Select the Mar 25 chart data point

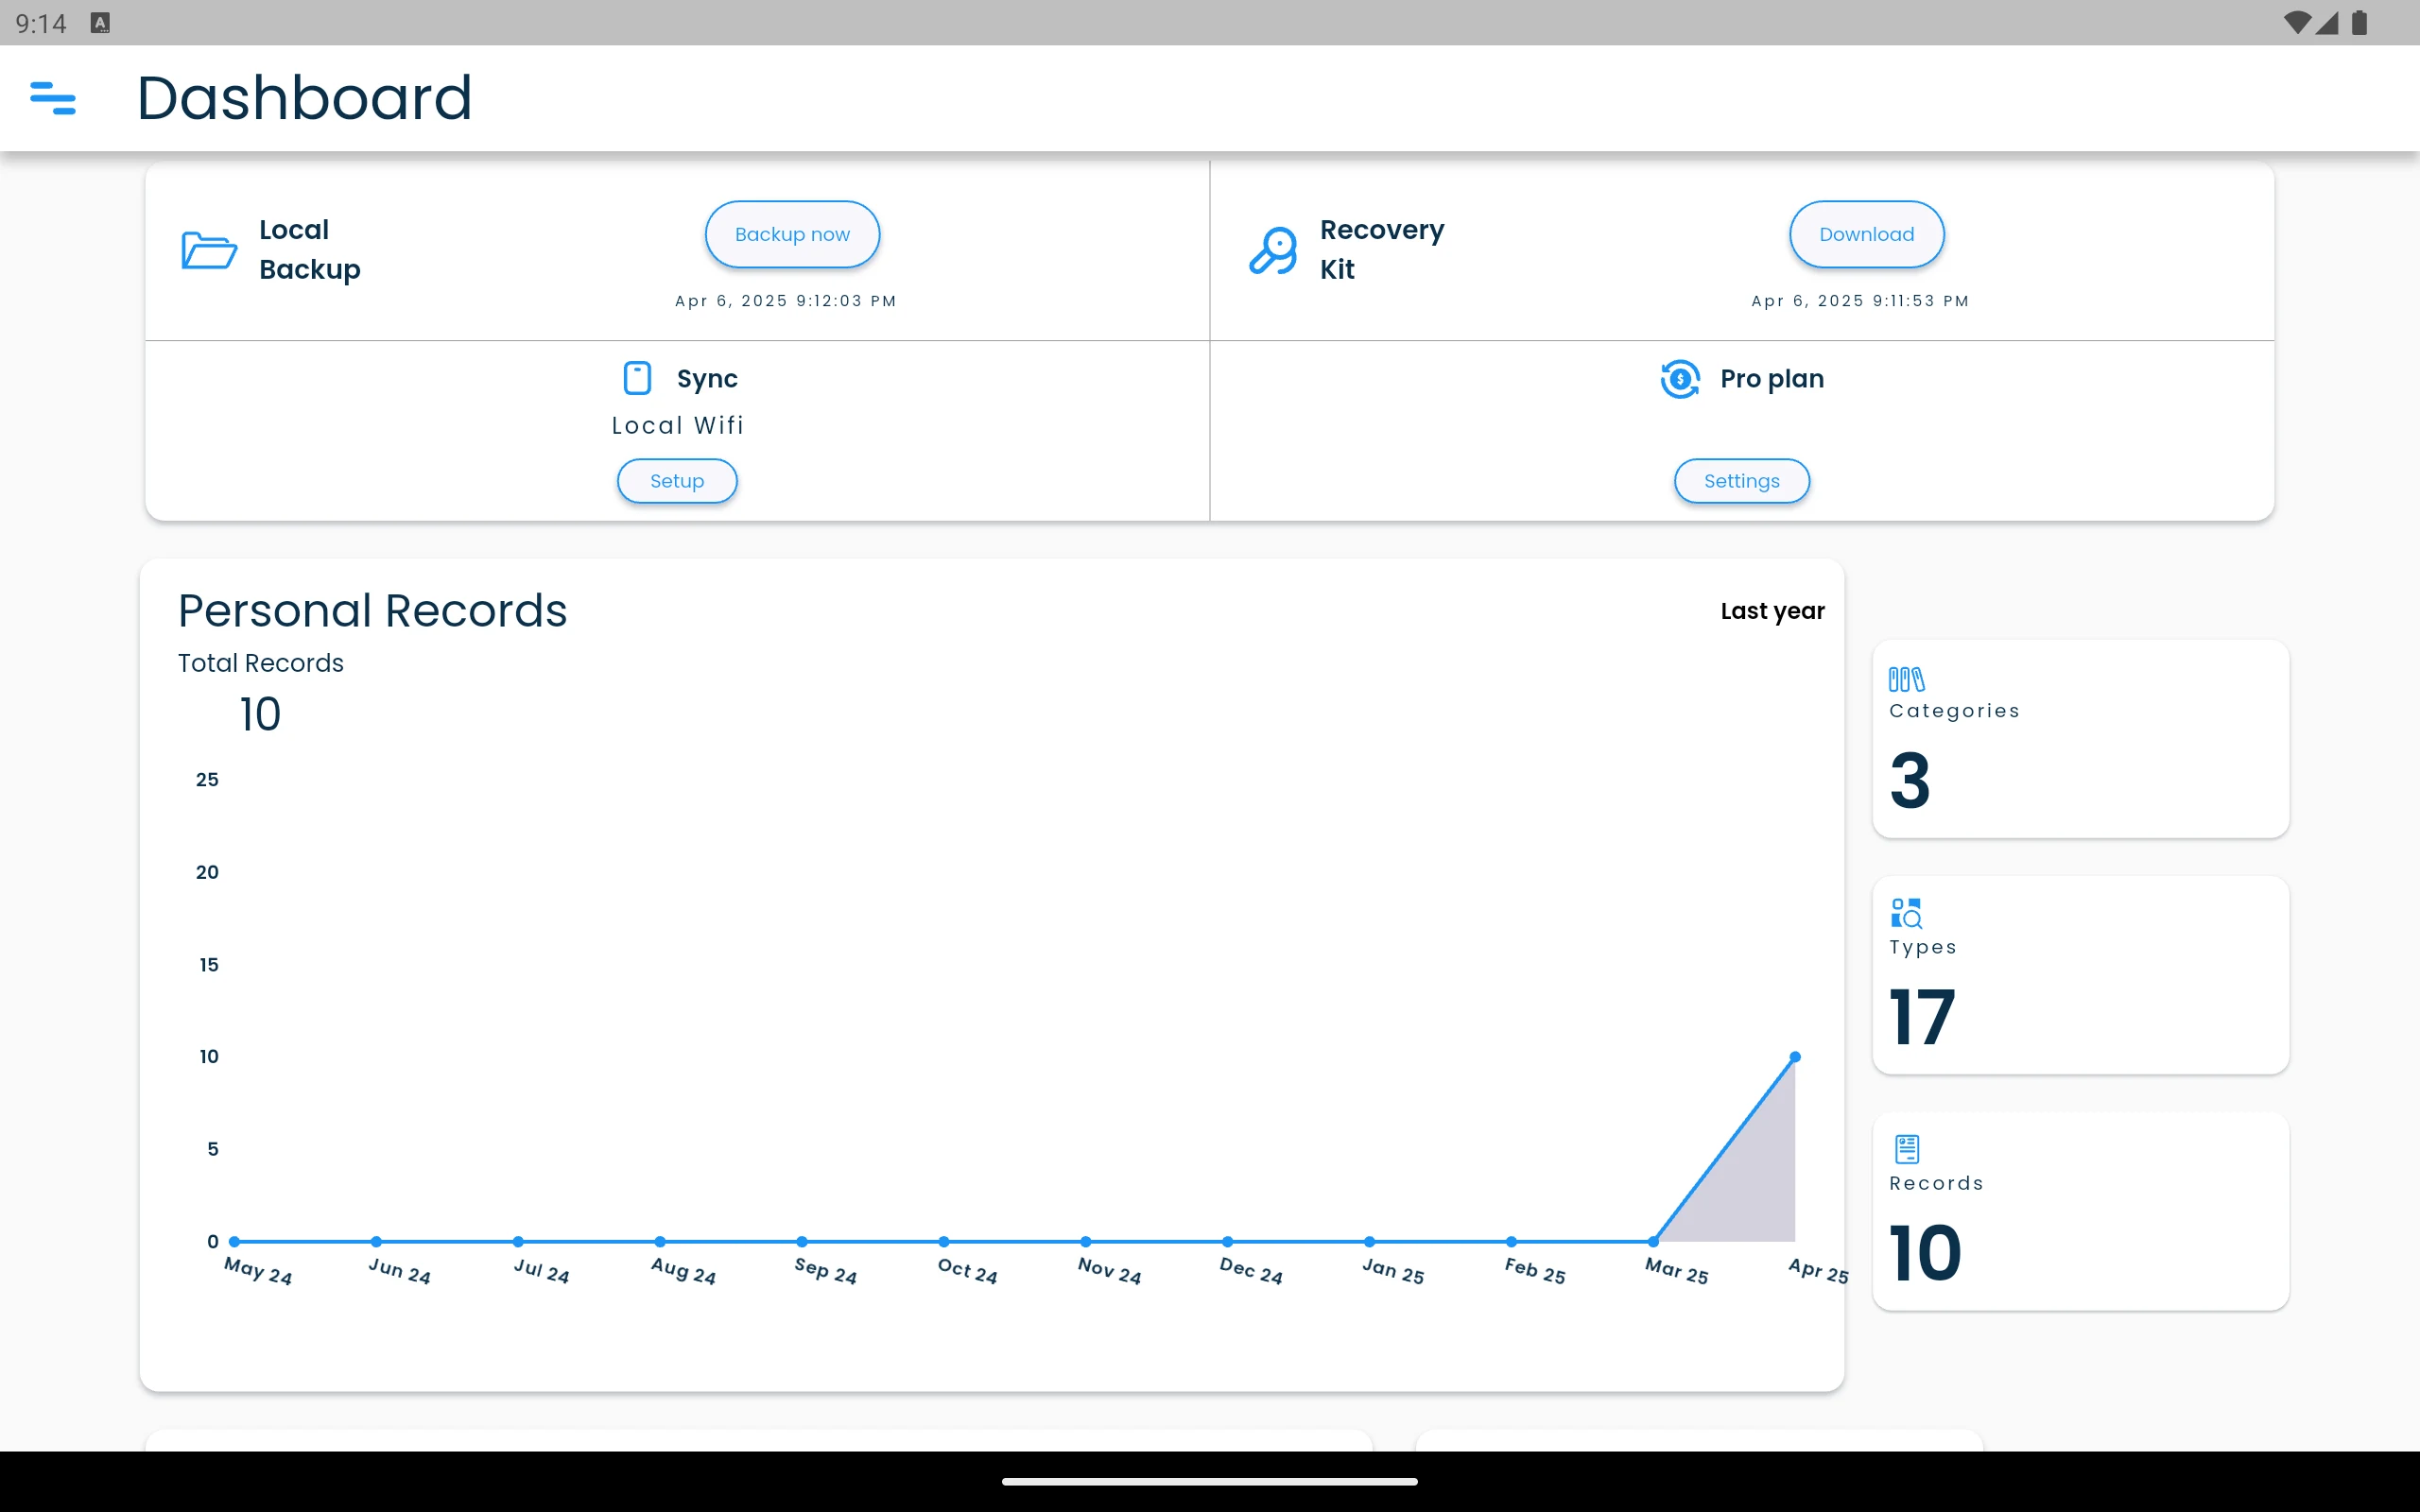1653,1241
